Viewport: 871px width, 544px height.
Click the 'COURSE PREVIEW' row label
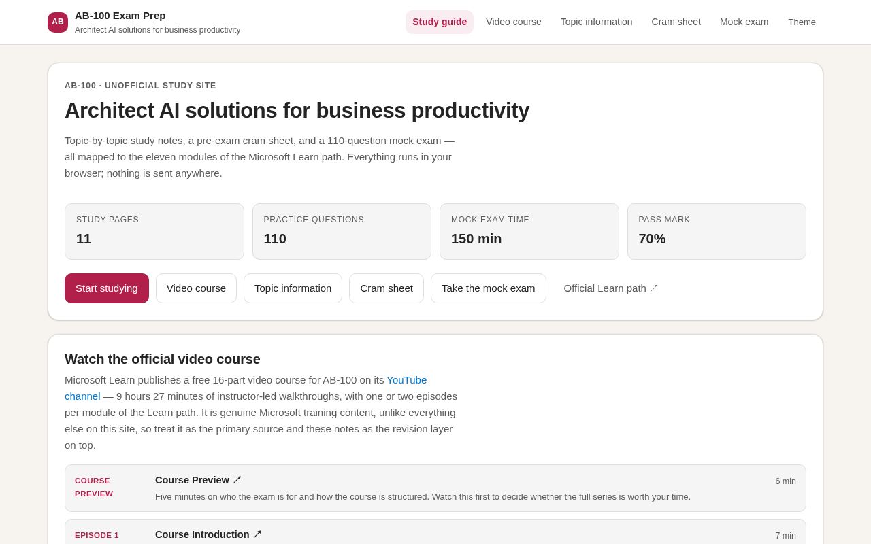(94, 488)
